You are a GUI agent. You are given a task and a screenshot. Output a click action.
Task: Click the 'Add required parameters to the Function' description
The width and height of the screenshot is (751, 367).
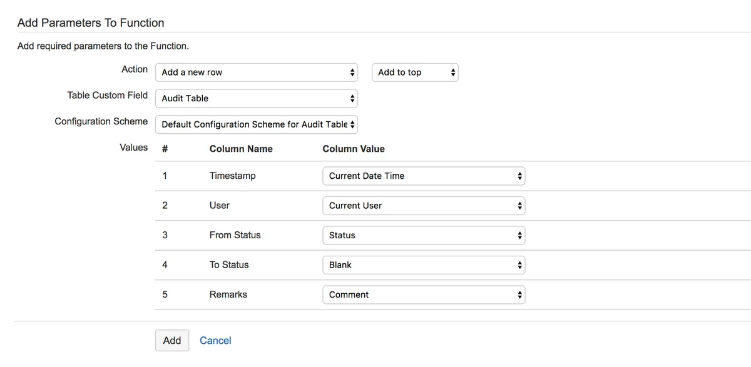coord(103,46)
